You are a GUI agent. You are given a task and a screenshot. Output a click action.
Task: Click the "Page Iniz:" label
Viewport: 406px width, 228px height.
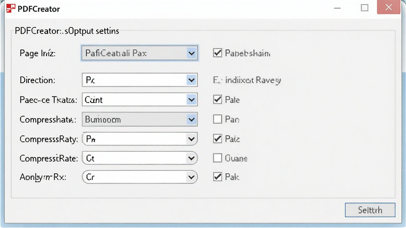pyautogui.click(x=38, y=53)
